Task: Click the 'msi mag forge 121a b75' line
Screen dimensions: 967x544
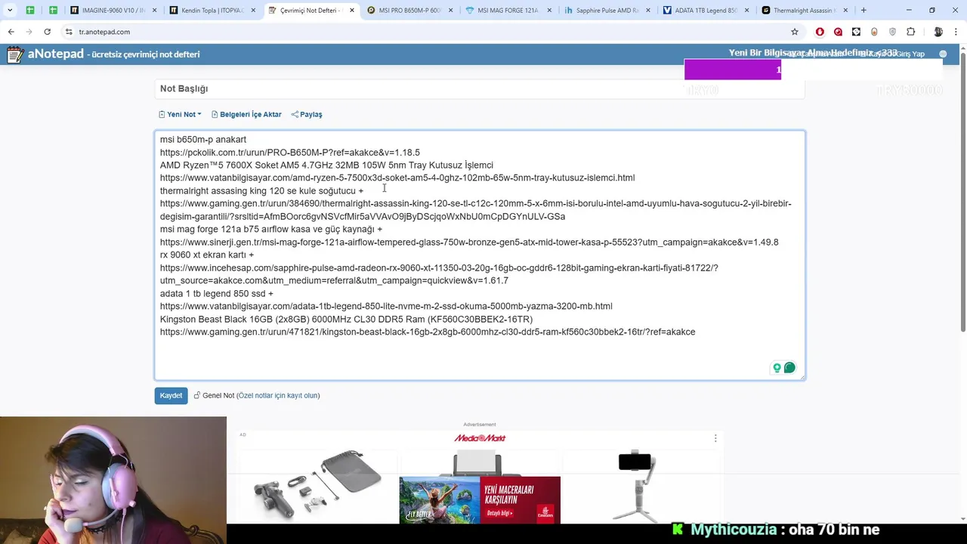Action: pyautogui.click(x=271, y=229)
